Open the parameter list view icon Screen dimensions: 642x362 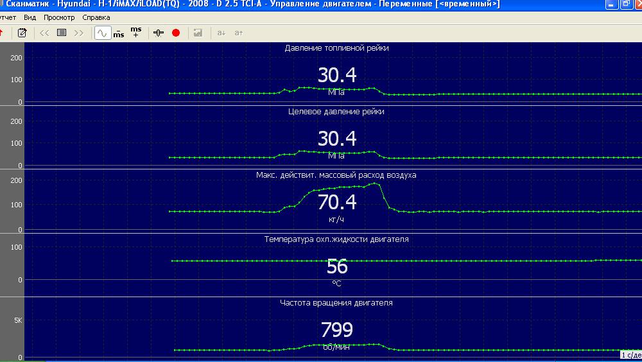(x=62, y=33)
